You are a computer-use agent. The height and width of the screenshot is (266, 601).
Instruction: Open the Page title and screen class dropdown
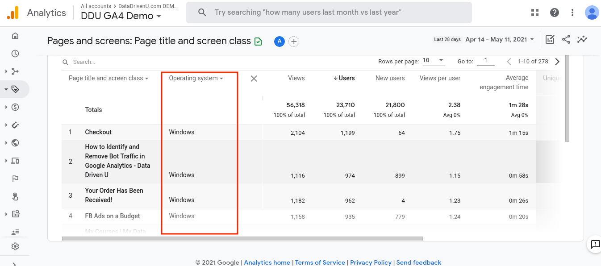coord(109,78)
